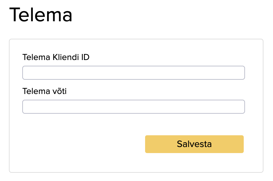Click the "Telema Kliendi ID" label text
Image resolution: width=273 pixels, height=181 pixels.
pyautogui.click(x=56, y=57)
